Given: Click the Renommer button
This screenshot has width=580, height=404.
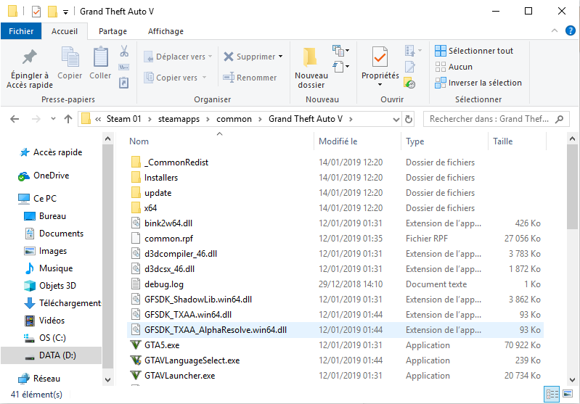Looking at the screenshot, I should (x=250, y=78).
